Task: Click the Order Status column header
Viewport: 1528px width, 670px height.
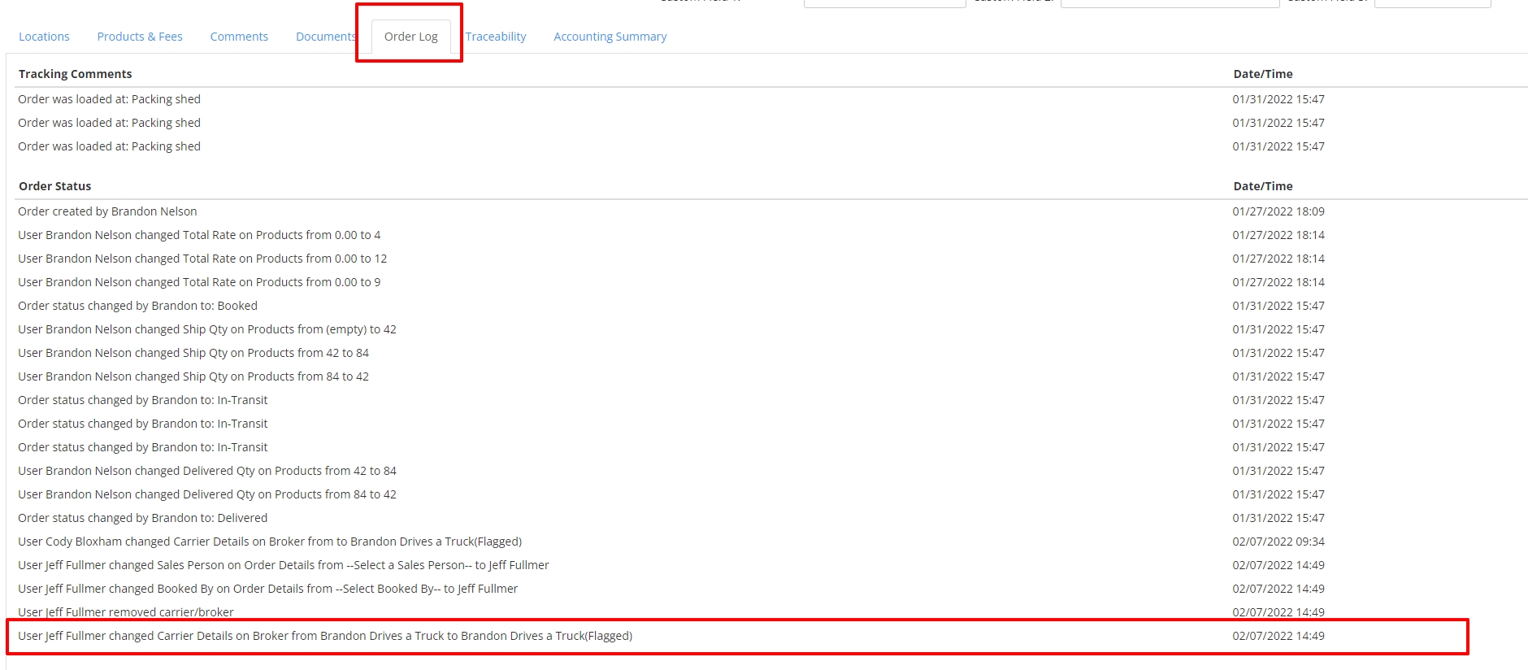Action: point(54,186)
